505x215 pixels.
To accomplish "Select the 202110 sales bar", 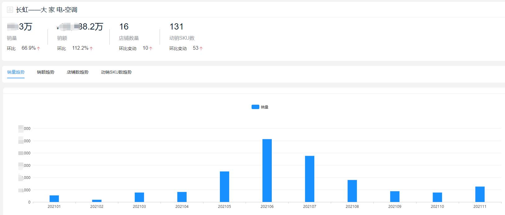I will coord(437,197).
